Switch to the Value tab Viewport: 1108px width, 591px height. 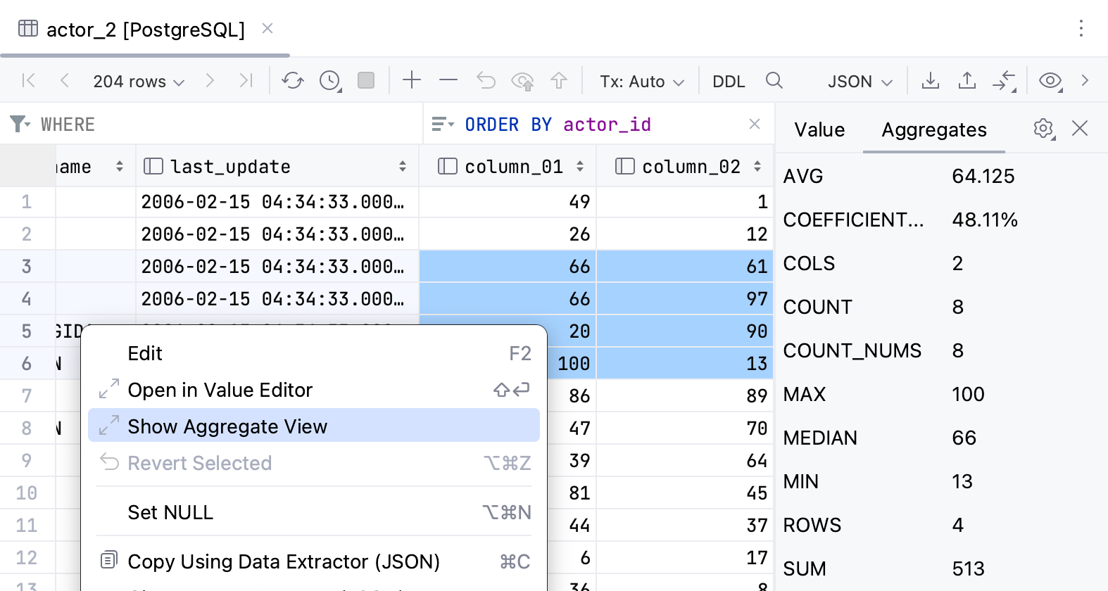click(819, 130)
